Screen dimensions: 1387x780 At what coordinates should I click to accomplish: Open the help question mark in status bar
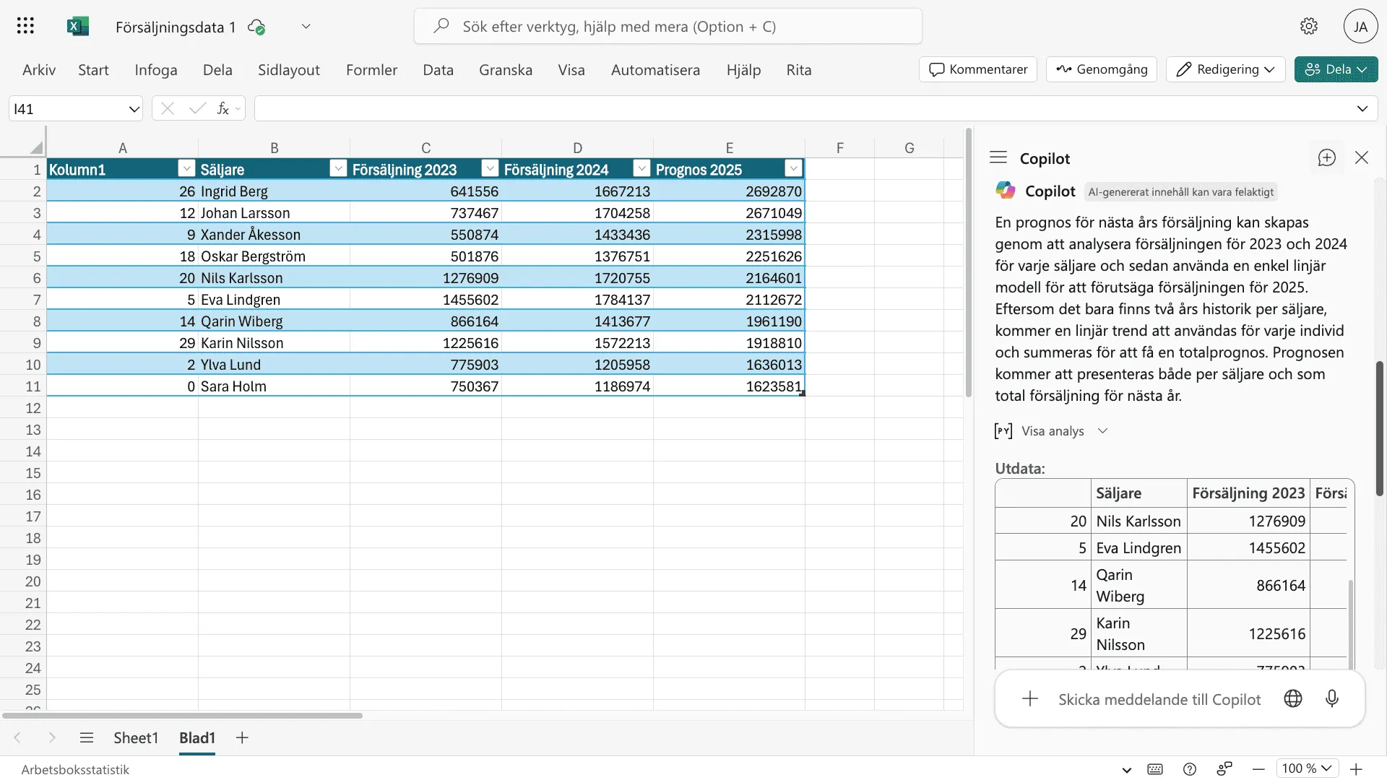click(1190, 769)
